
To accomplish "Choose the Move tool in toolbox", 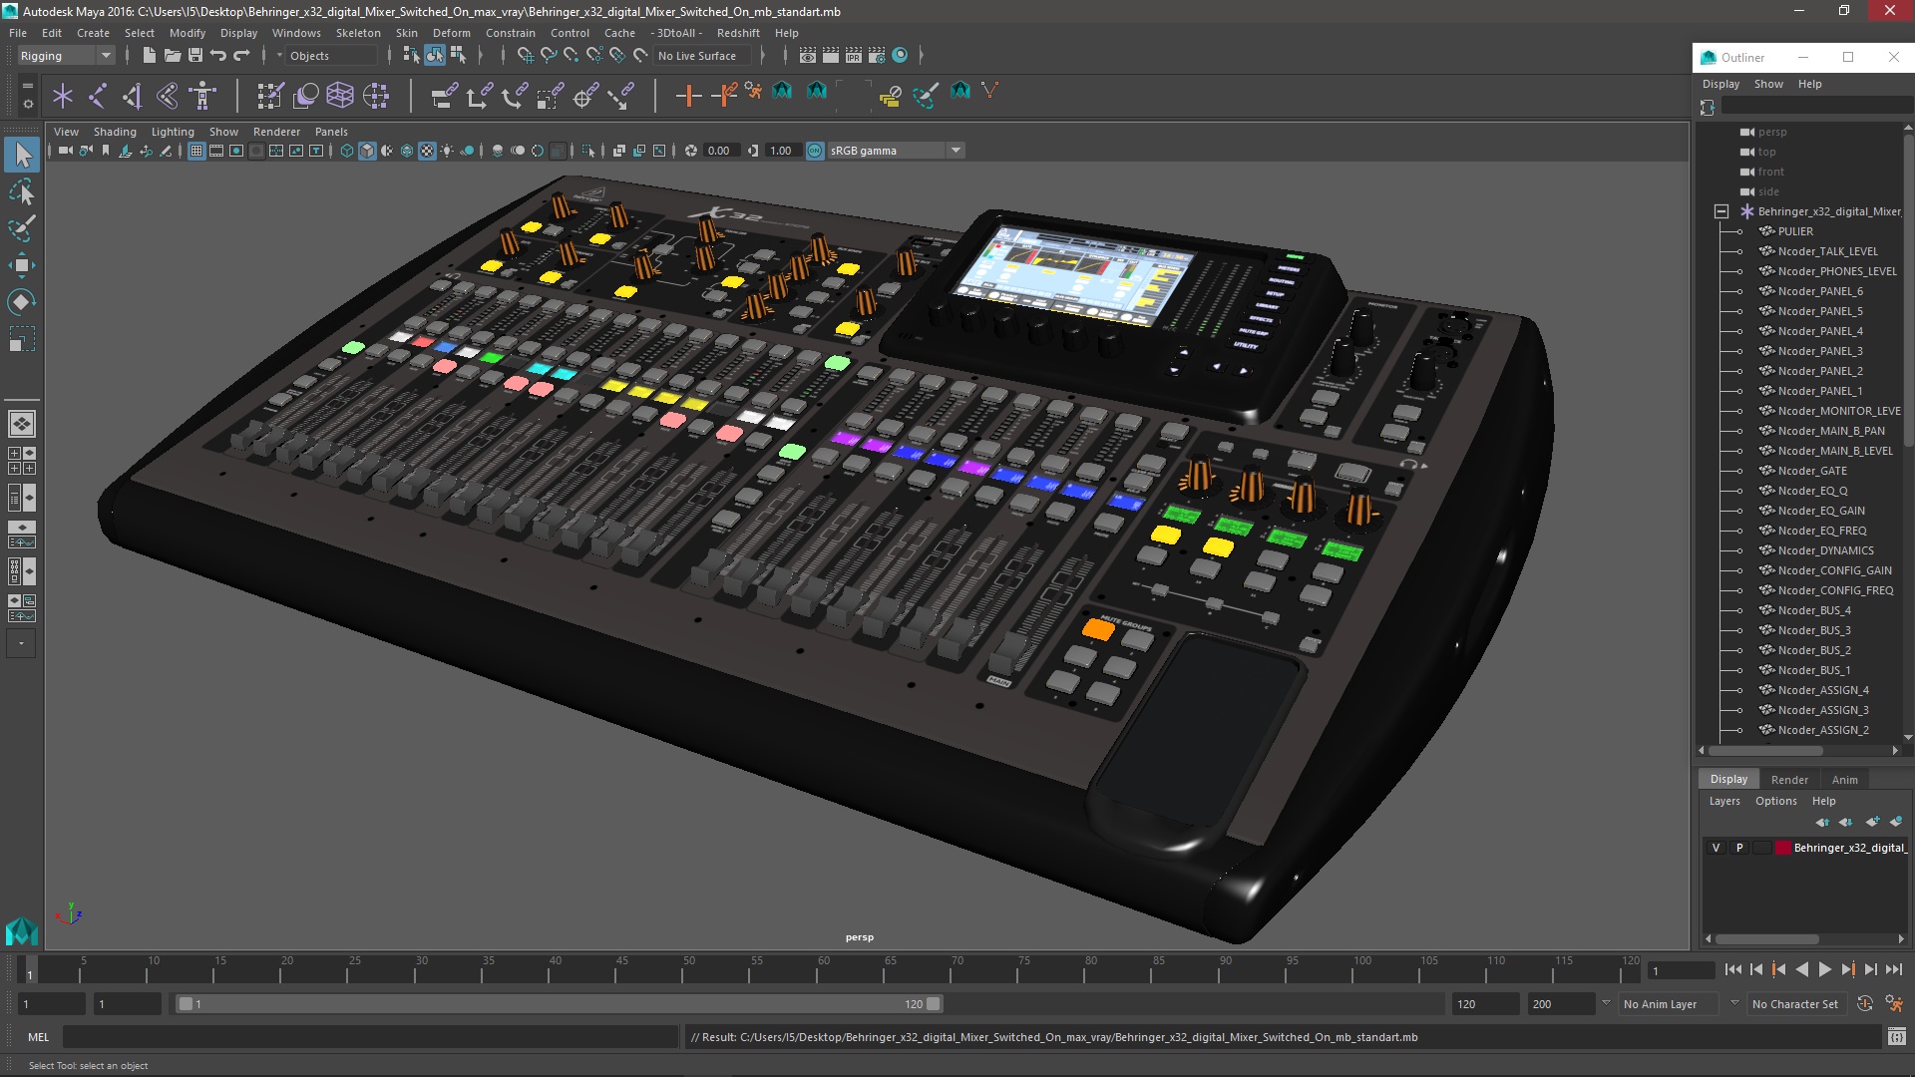I will (22, 265).
